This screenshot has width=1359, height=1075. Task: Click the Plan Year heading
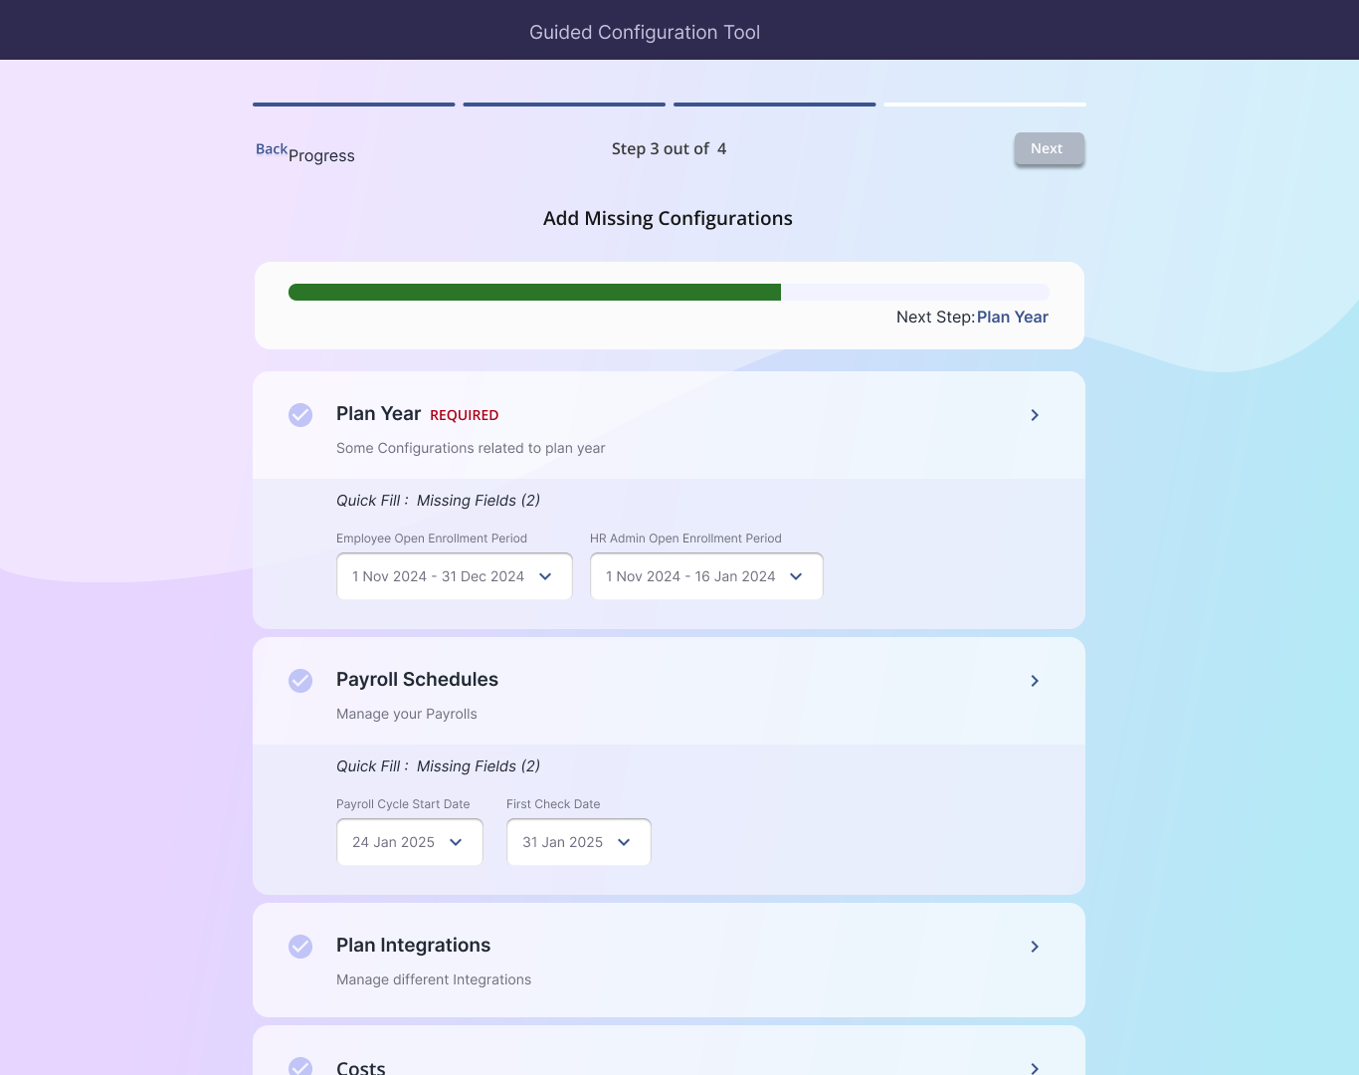coord(378,414)
